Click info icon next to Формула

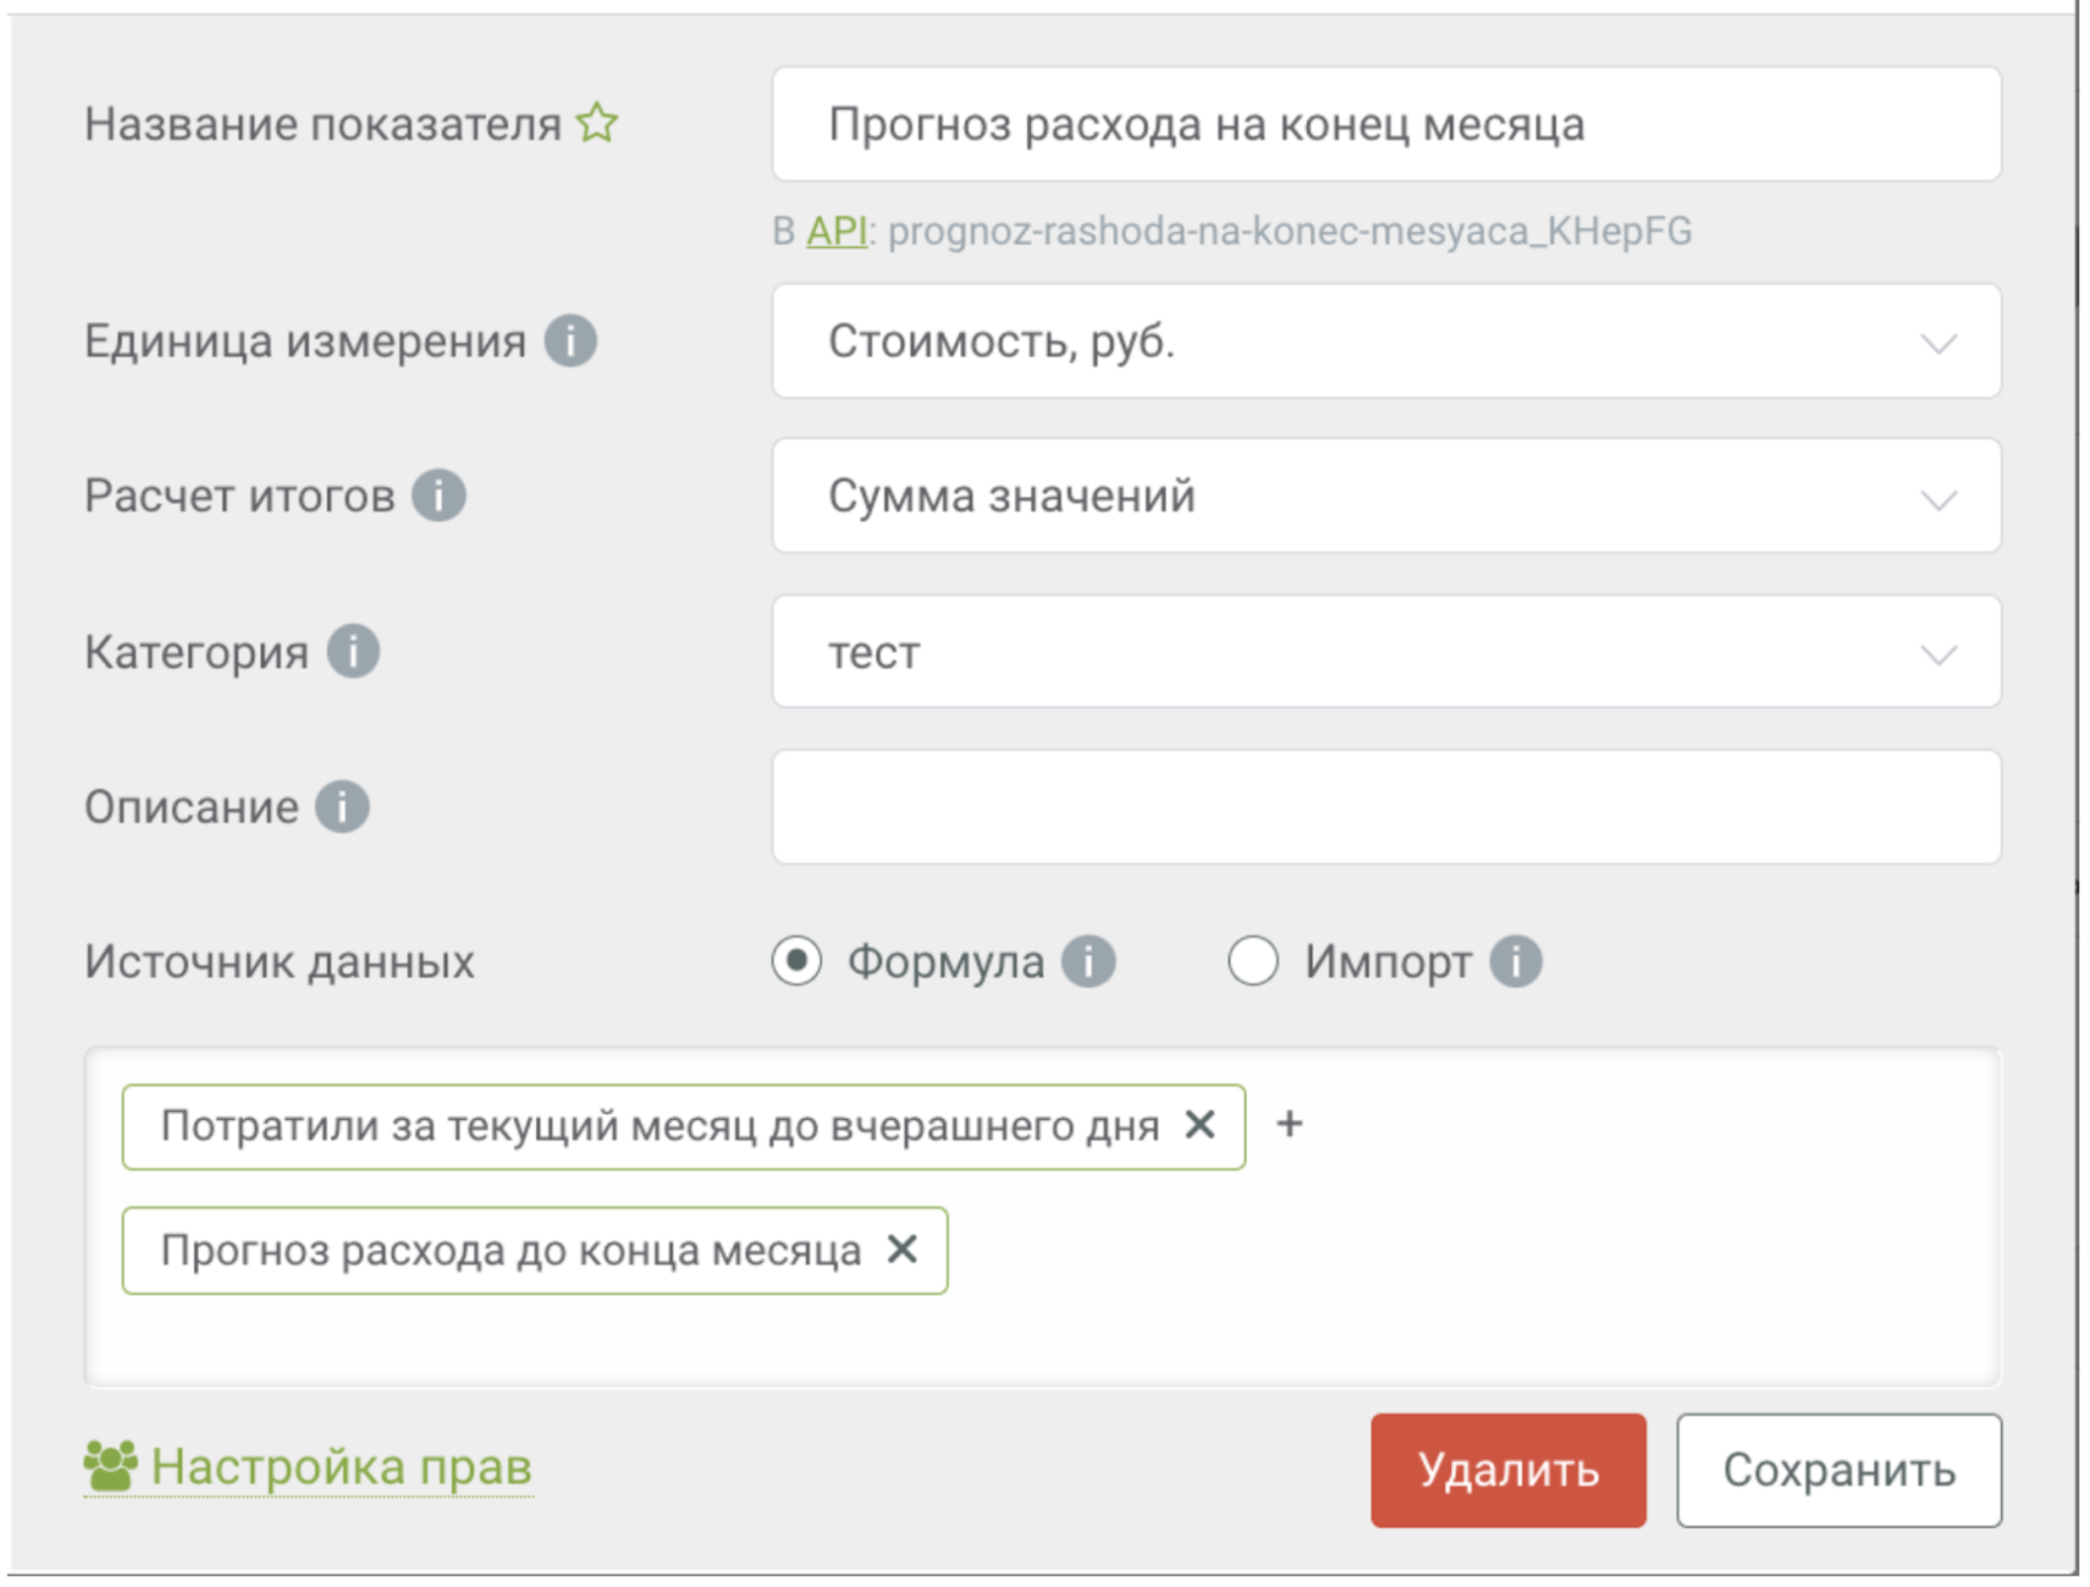[x=1090, y=961]
